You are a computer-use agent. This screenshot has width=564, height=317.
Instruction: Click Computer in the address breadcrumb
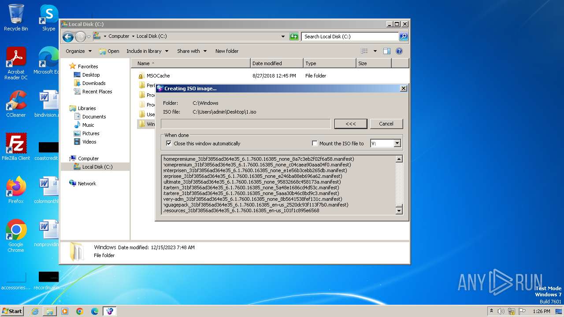[x=119, y=37]
